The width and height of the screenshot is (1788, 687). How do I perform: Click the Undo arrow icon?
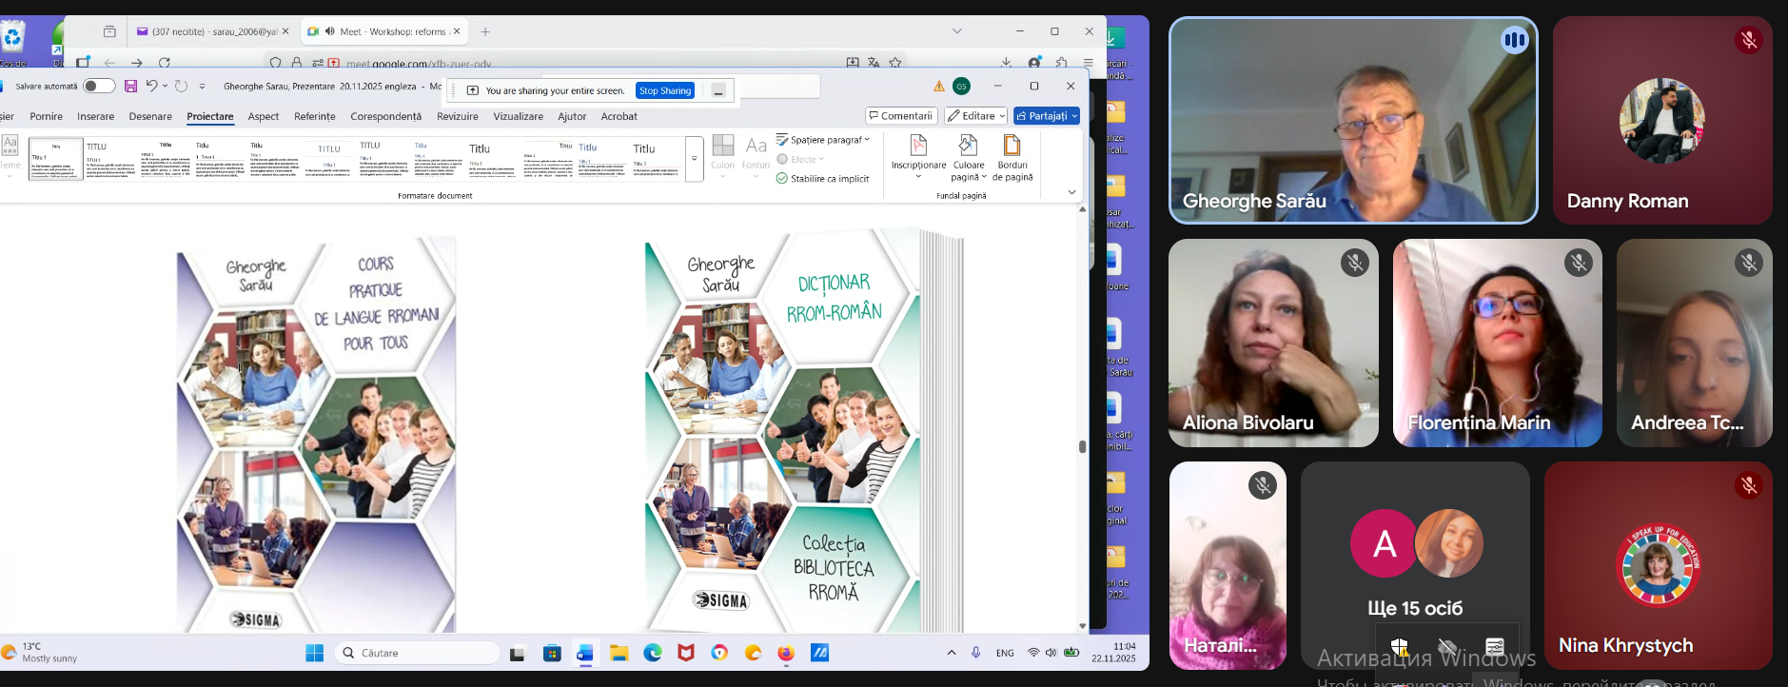[x=151, y=87]
